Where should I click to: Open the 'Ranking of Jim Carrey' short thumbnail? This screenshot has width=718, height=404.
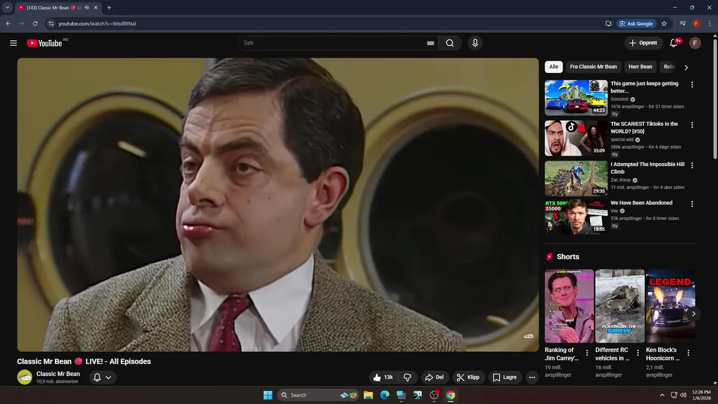569,306
